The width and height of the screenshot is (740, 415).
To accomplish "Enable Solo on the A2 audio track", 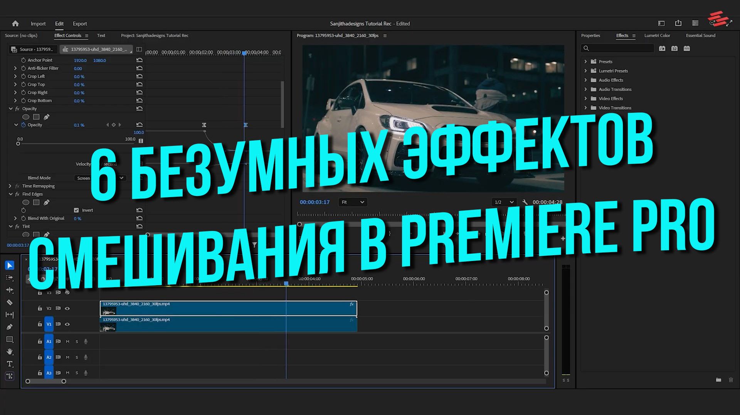I will click(x=76, y=357).
